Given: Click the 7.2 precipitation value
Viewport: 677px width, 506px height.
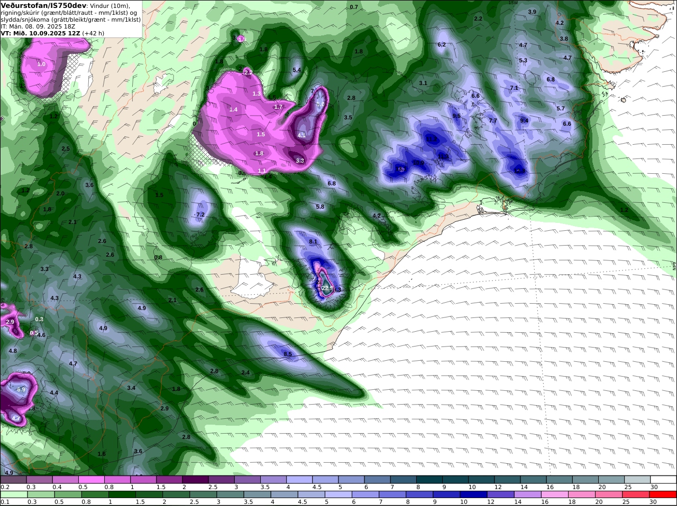Looking at the screenshot, I should click(x=200, y=215).
